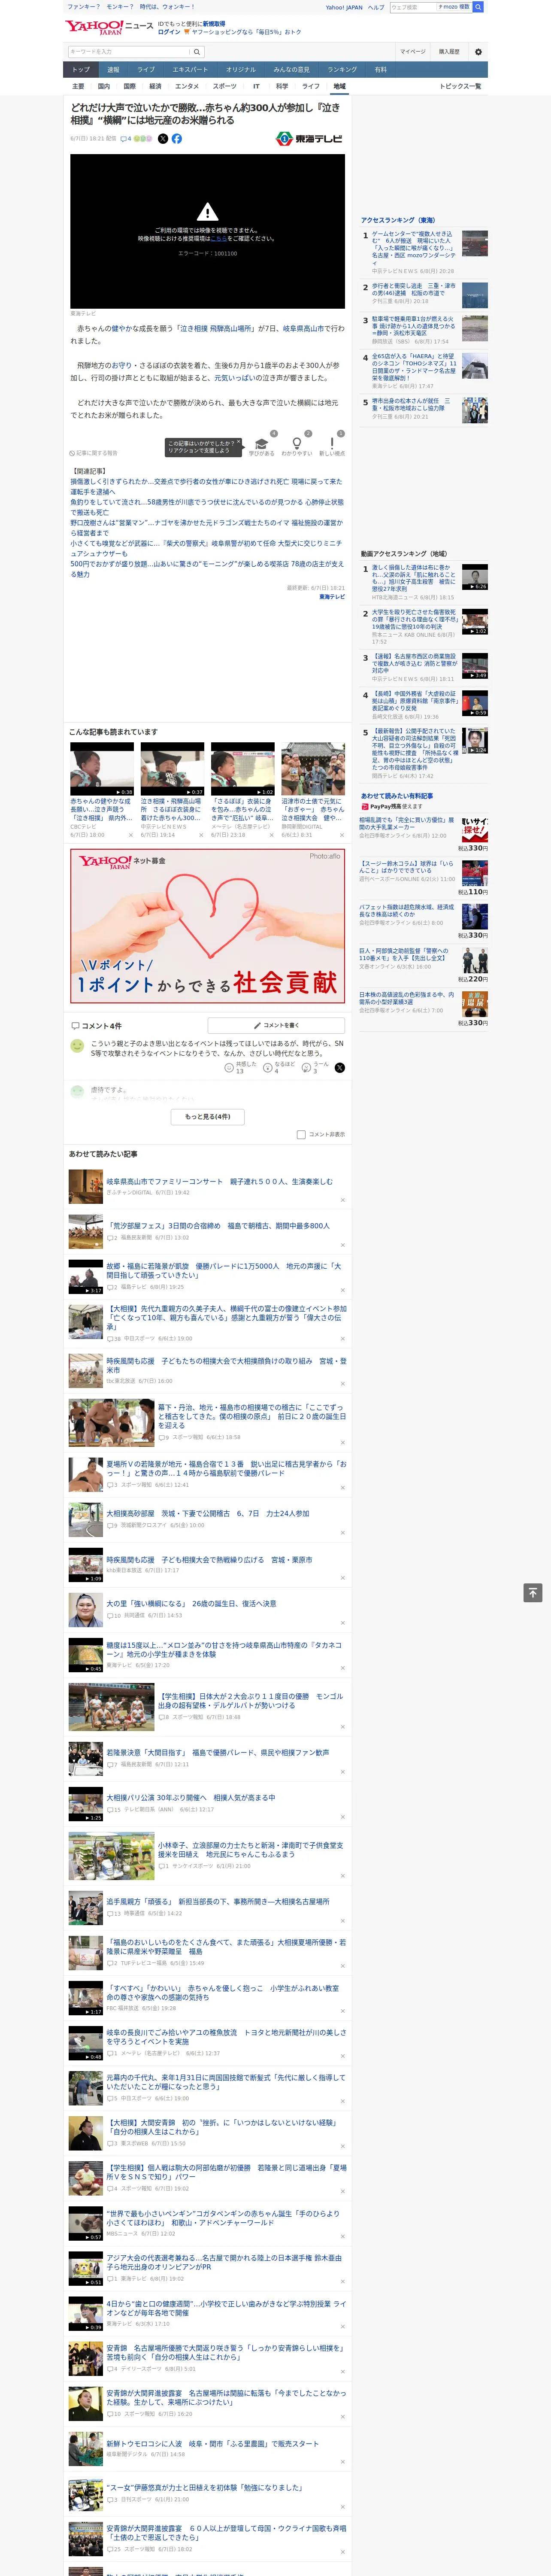Click the こちら link in video error
Screen dimensions: 551x2576
219,239
